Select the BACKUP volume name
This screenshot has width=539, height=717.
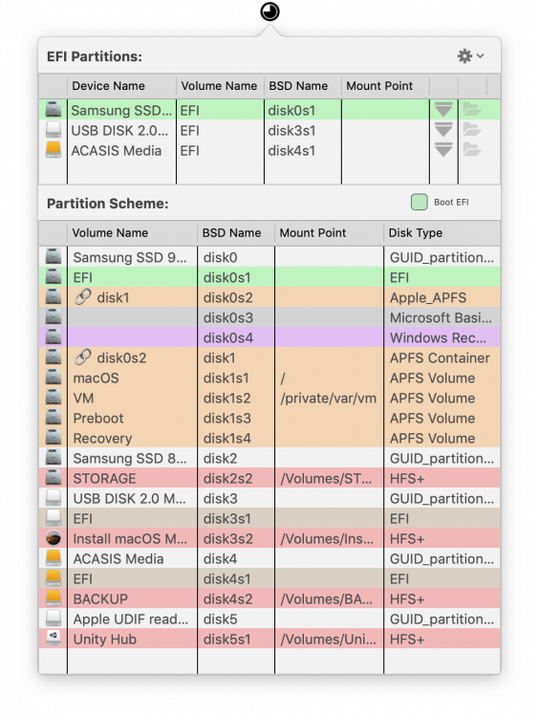click(100, 599)
